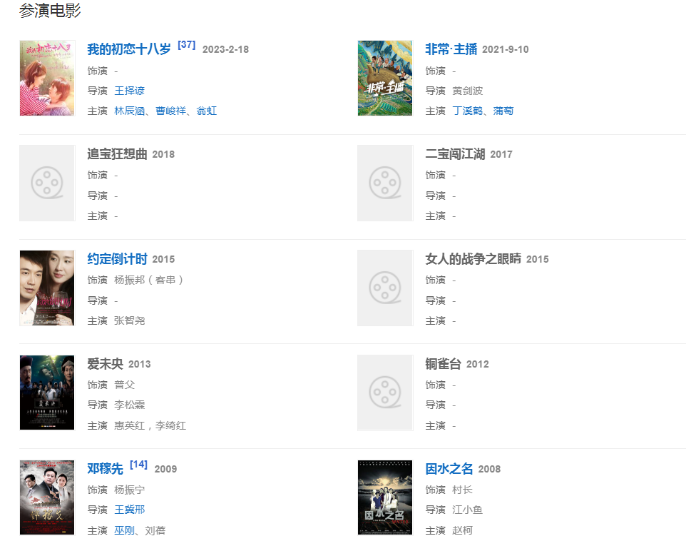Click actor 林辰涵 link
Screen dimensions: 686x551
tap(130, 111)
